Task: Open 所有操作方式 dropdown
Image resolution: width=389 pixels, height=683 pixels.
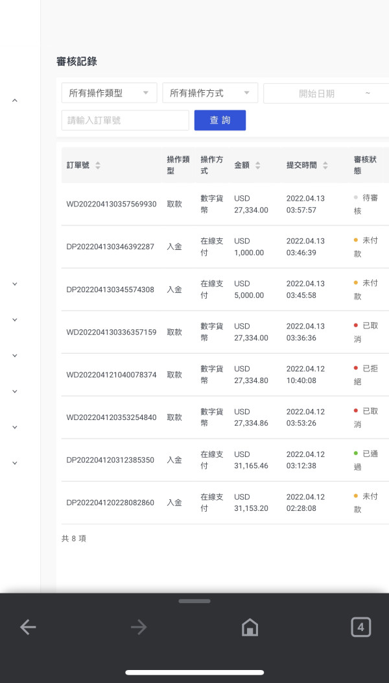Action: click(x=209, y=93)
